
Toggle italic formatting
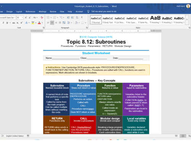[x=3, y=23]
